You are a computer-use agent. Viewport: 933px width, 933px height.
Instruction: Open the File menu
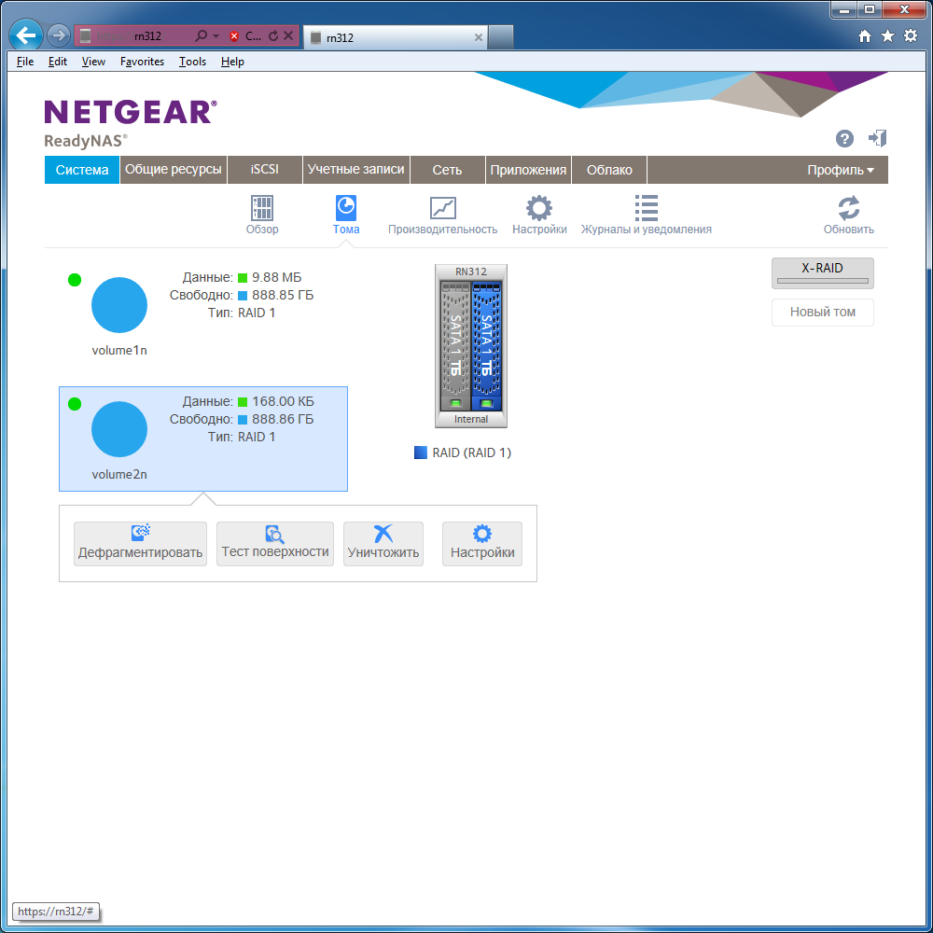[x=25, y=62]
